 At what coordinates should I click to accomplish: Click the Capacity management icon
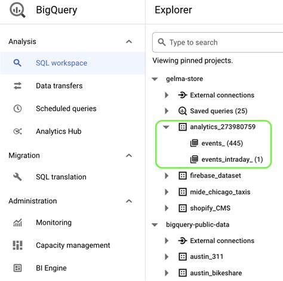click(x=17, y=245)
